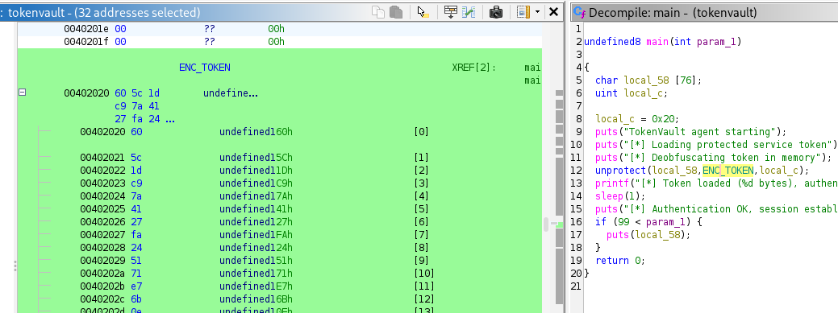The width and height of the screenshot is (838, 313).
Task: Select the 00h value at 0040201f
Action: (277, 42)
